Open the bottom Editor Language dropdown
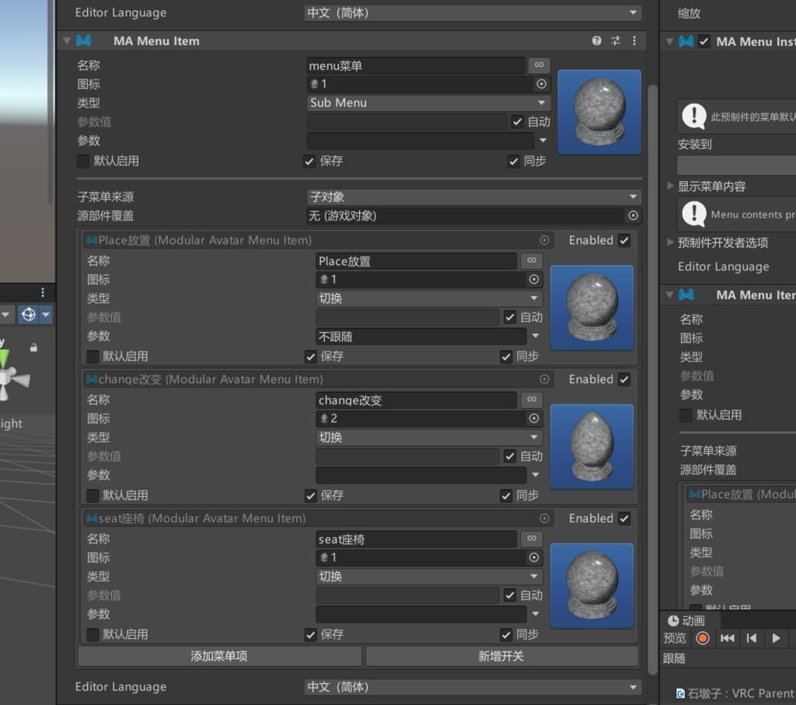This screenshot has height=705, width=796. (x=473, y=686)
